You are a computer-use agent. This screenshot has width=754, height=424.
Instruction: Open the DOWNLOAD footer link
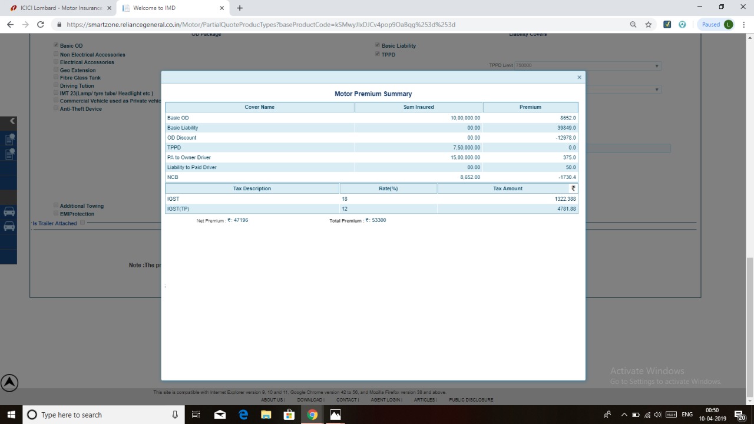pyautogui.click(x=309, y=400)
